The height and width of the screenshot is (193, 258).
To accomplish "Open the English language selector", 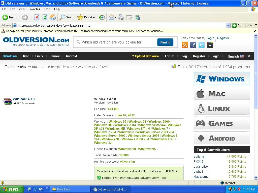I will (x=236, y=56).
